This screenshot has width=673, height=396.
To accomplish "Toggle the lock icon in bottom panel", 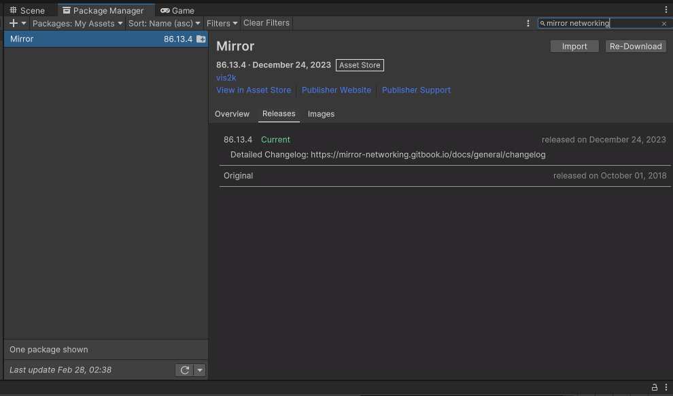I will click(655, 387).
